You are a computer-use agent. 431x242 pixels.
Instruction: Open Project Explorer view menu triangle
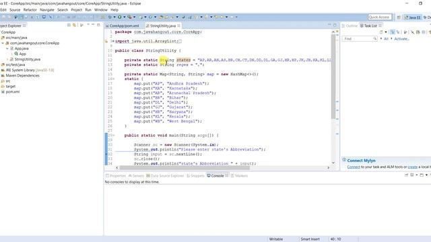[x=88, y=25]
